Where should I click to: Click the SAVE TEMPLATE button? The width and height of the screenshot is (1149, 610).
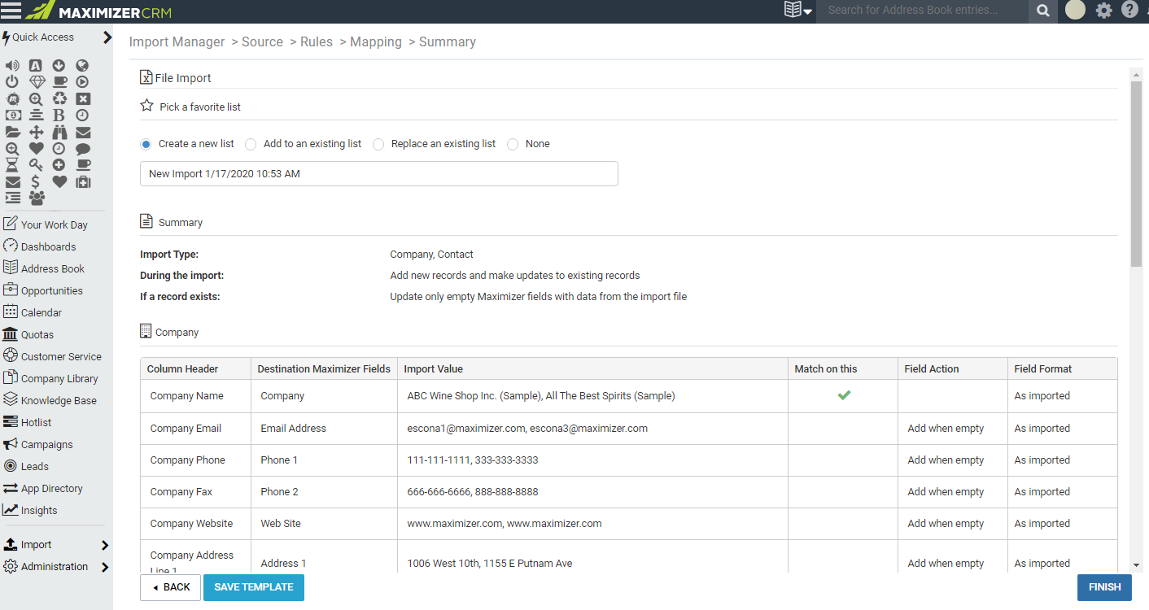point(254,587)
